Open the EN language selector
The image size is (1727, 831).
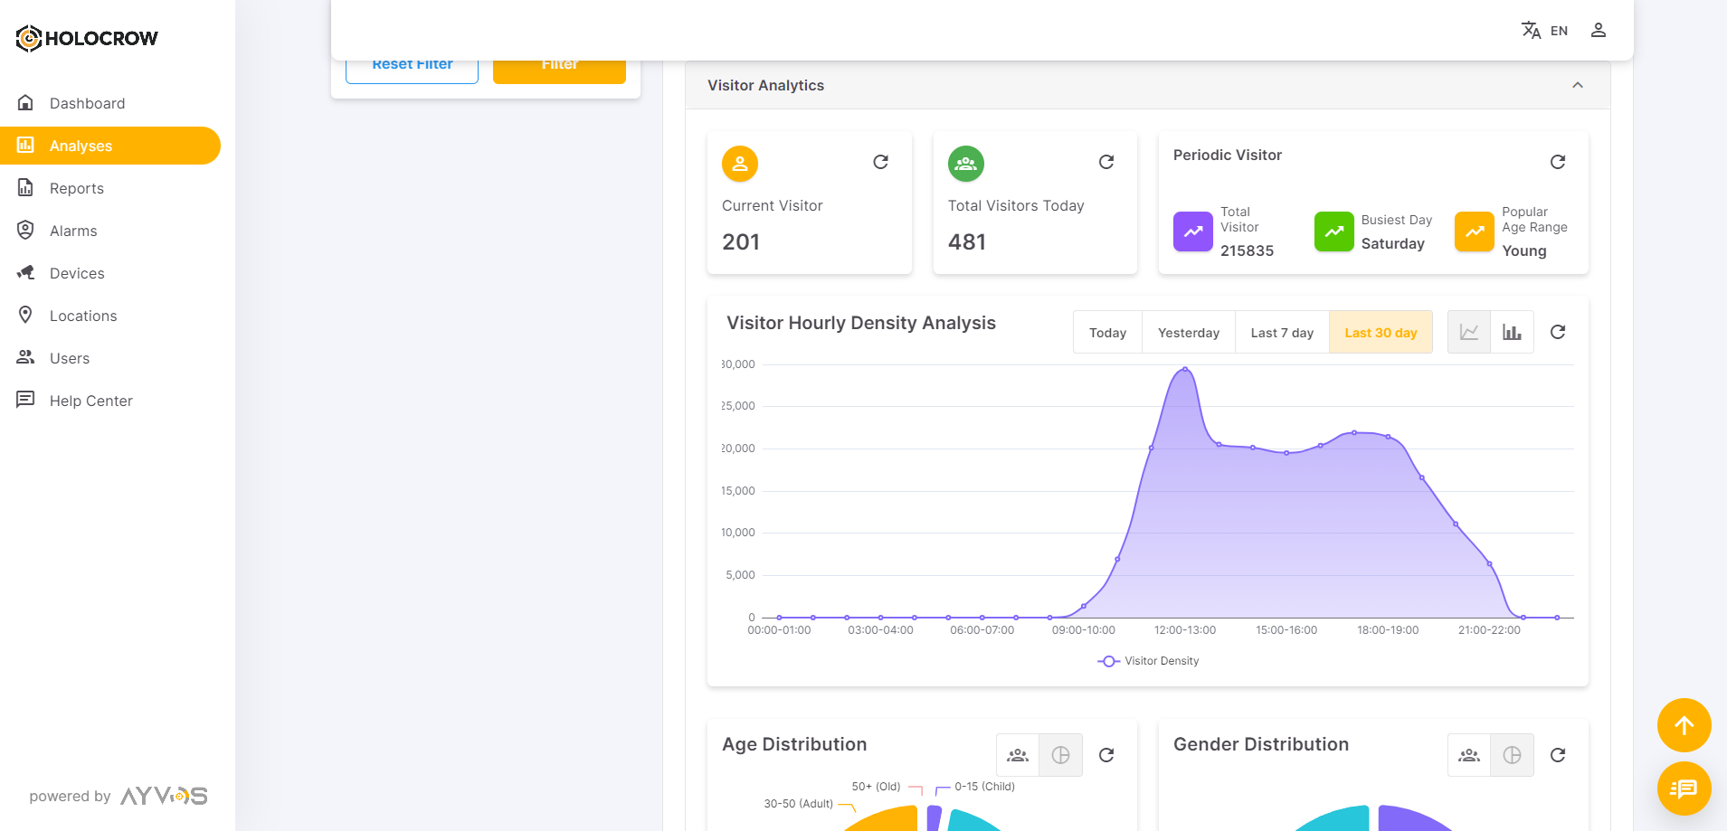1545,31
